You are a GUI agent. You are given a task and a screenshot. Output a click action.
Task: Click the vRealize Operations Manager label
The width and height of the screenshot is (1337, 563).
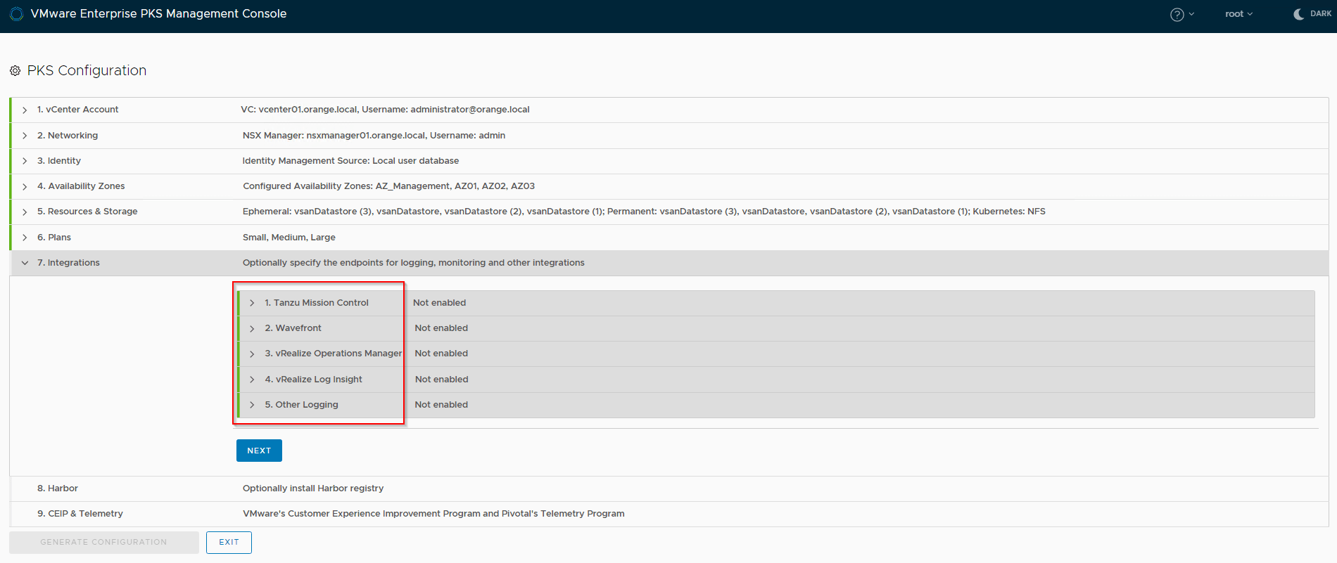(334, 354)
